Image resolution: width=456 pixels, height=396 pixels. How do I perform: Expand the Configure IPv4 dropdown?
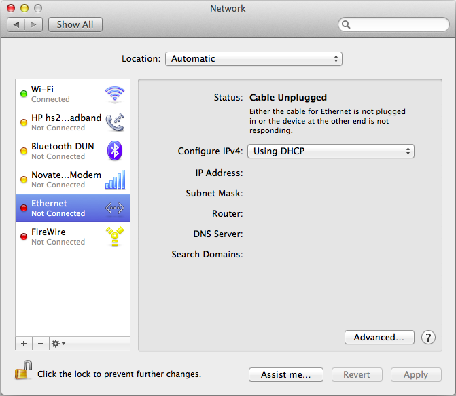tap(330, 151)
